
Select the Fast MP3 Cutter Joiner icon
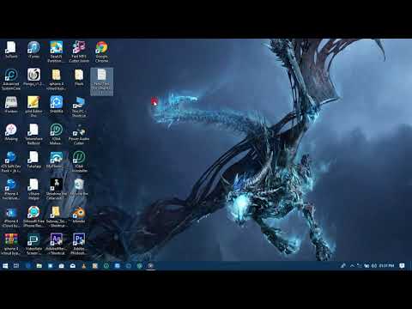pyautogui.click(x=79, y=51)
